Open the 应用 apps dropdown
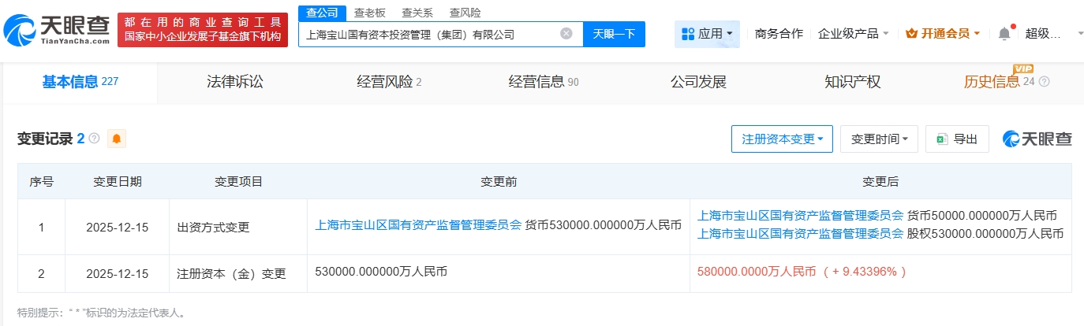 (707, 34)
